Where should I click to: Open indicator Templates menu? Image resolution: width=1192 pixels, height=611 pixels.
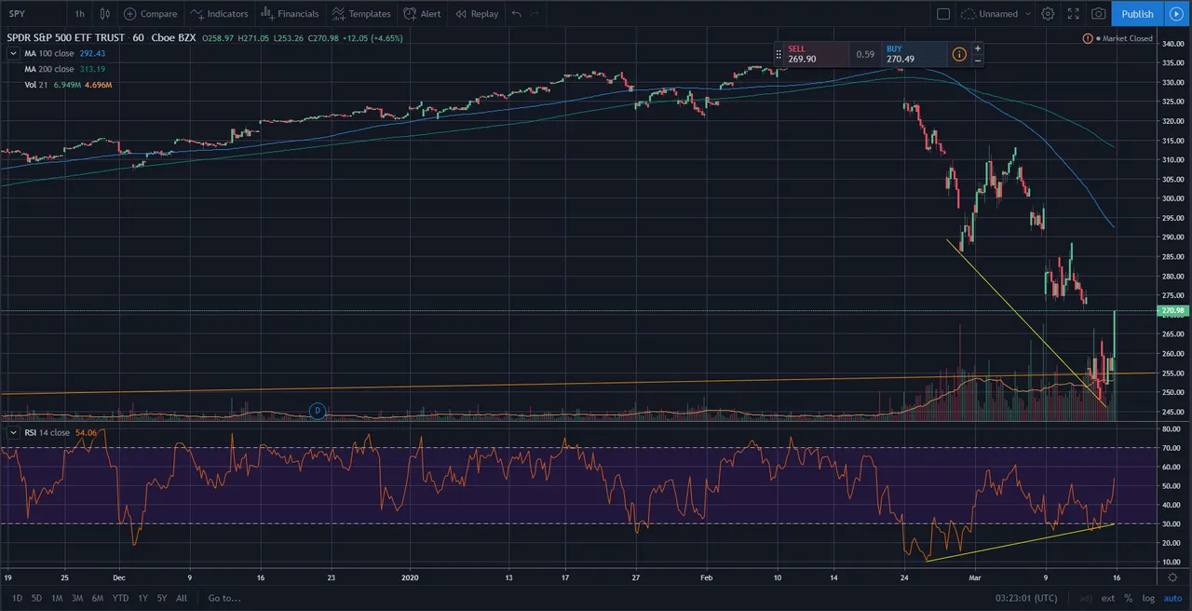[361, 14]
